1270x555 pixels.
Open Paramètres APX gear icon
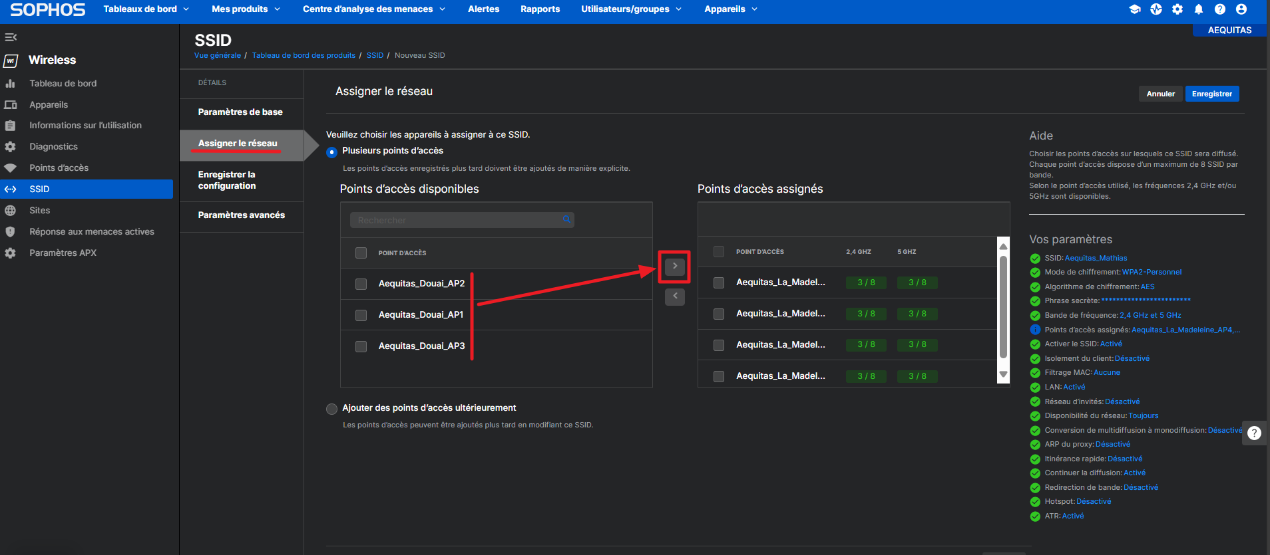pyautogui.click(x=11, y=253)
